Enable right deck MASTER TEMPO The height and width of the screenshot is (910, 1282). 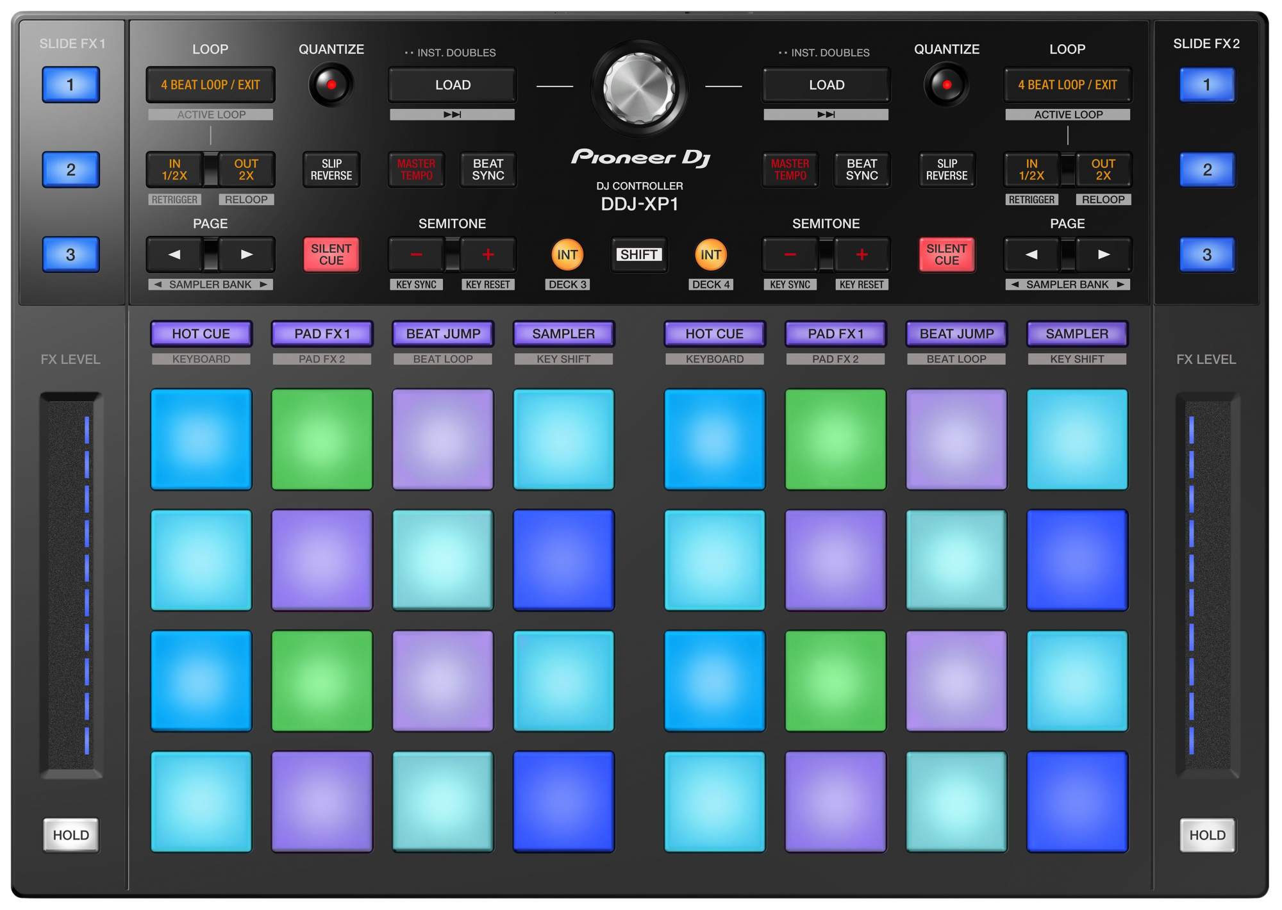click(x=790, y=169)
